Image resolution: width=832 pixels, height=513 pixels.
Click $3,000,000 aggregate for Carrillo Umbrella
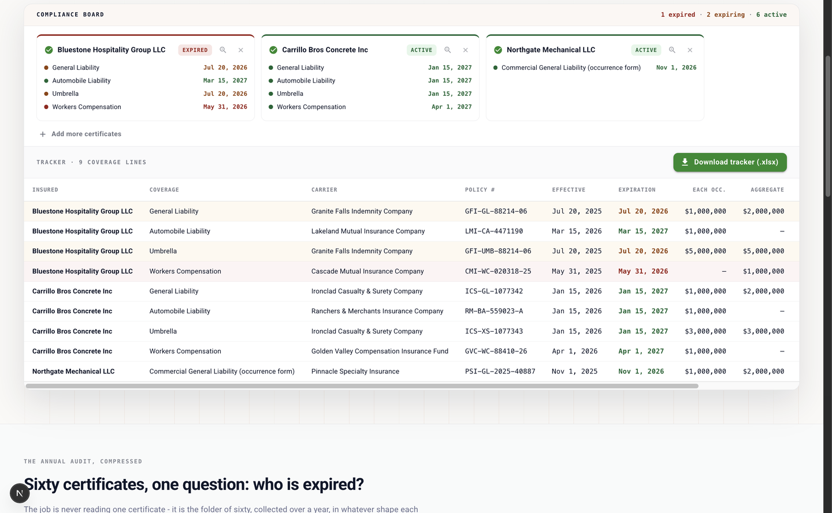(x=764, y=331)
